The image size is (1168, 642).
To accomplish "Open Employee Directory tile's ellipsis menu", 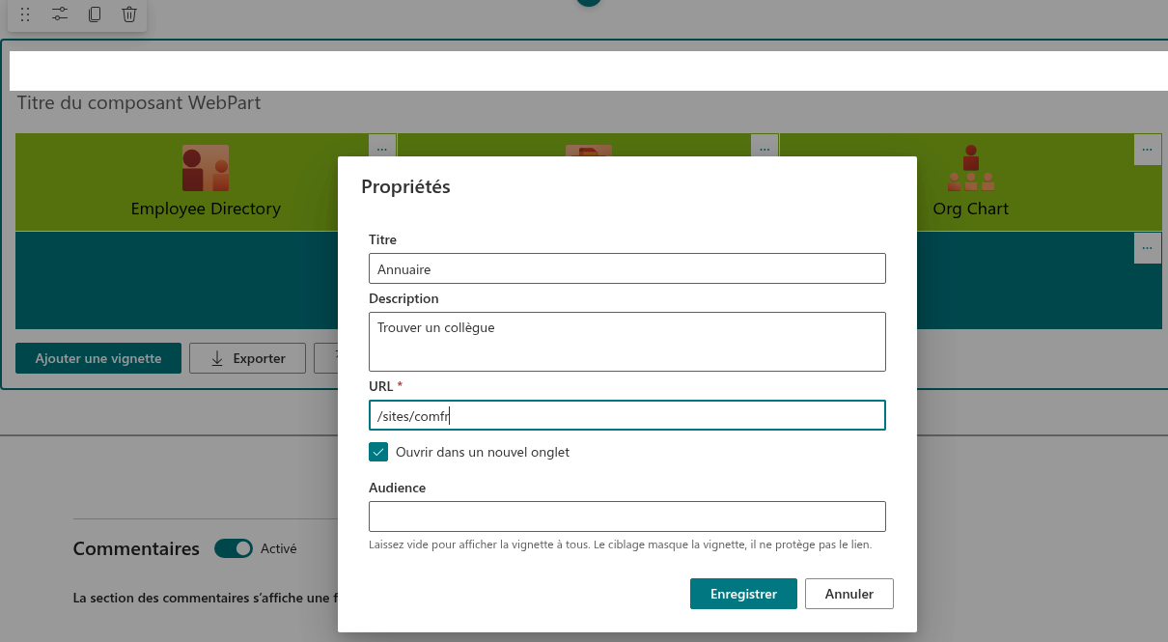I will 382,147.
